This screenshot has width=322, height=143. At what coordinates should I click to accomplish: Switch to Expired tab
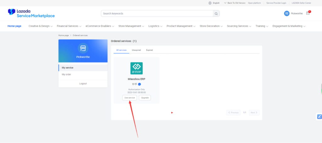149,50
